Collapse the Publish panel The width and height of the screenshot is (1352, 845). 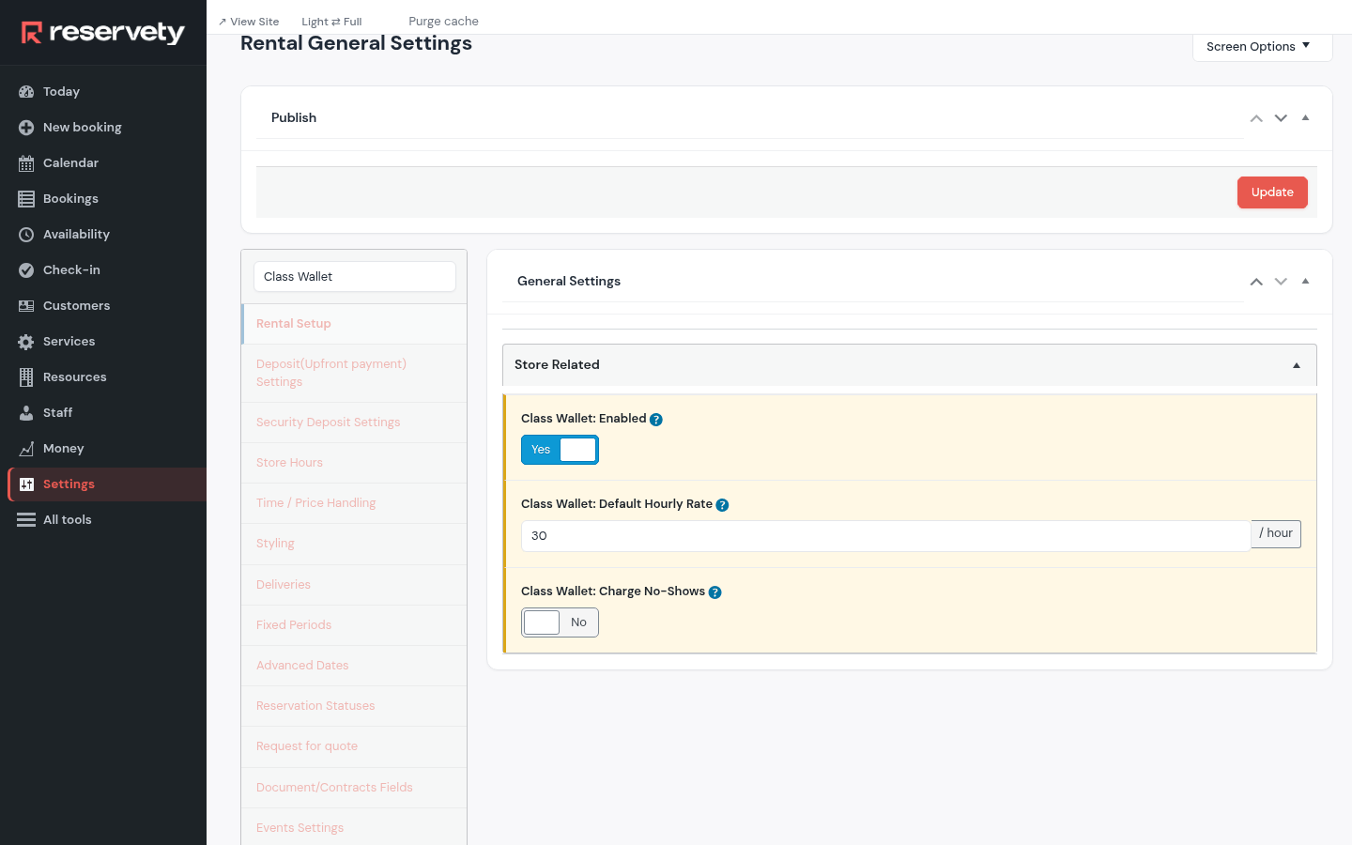(x=1305, y=118)
